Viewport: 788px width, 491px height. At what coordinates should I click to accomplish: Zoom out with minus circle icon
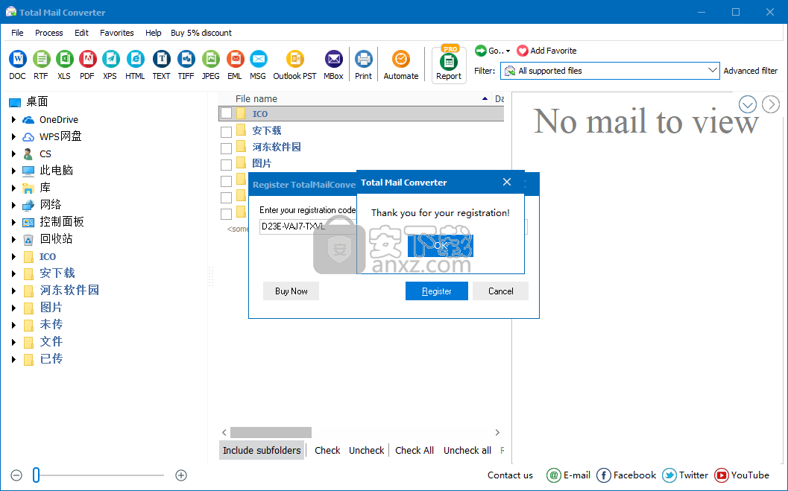pyautogui.click(x=16, y=475)
